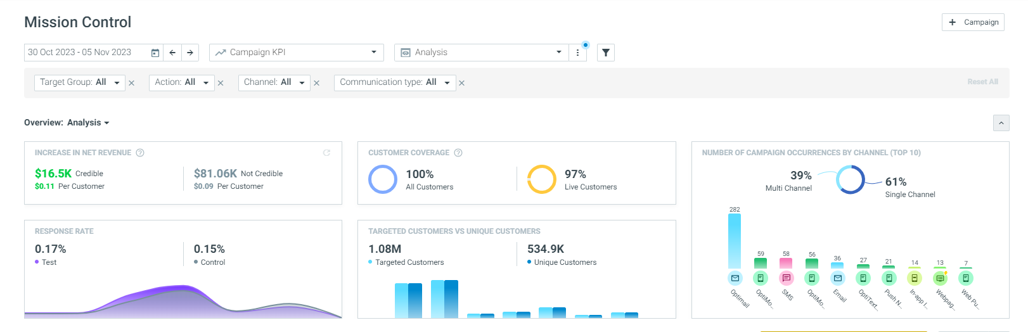Viewport: 1028px width, 332px height.
Task: Go to next date range arrow
Action: coord(190,53)
